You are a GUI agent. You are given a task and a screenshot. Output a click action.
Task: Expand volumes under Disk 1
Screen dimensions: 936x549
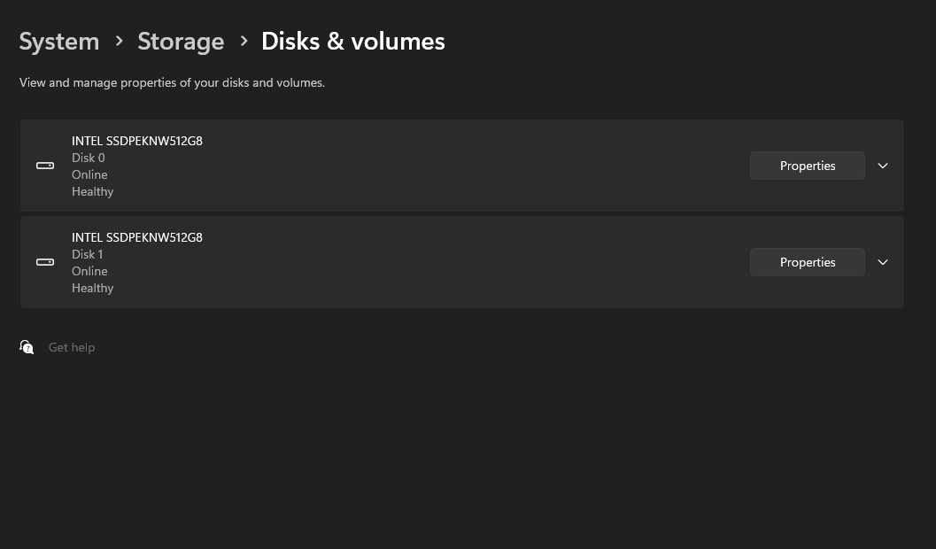click(882, 262)
